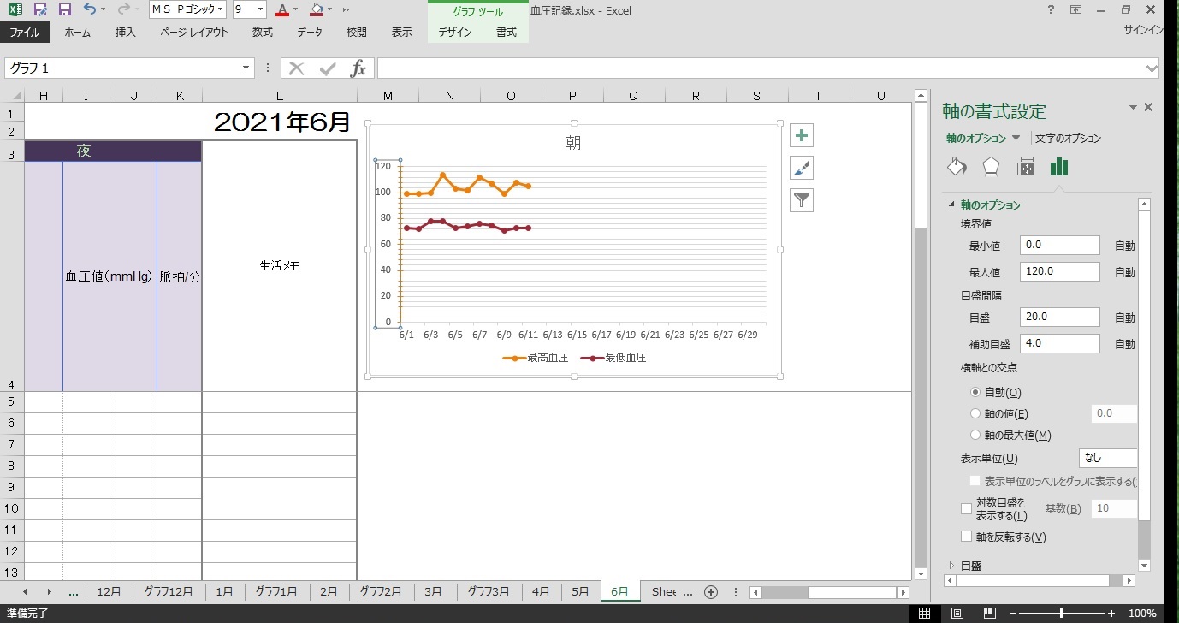The height and width of the screenshot is (623, 1179).
Task: Switch to Page Break Preview icon
Action: coord(990,613)
